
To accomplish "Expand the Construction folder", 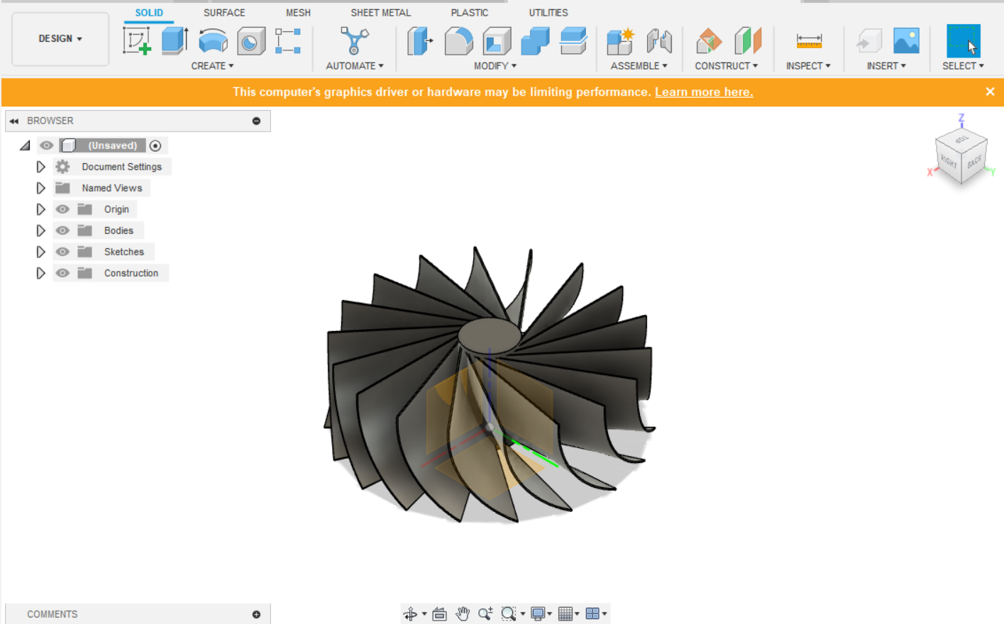I will point(40,272).
